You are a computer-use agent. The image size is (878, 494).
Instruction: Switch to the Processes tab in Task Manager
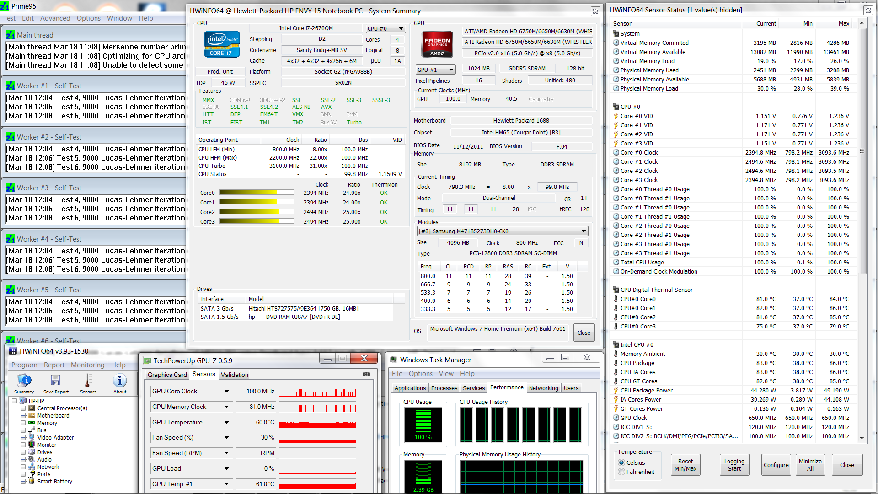(x=444, y=388)
